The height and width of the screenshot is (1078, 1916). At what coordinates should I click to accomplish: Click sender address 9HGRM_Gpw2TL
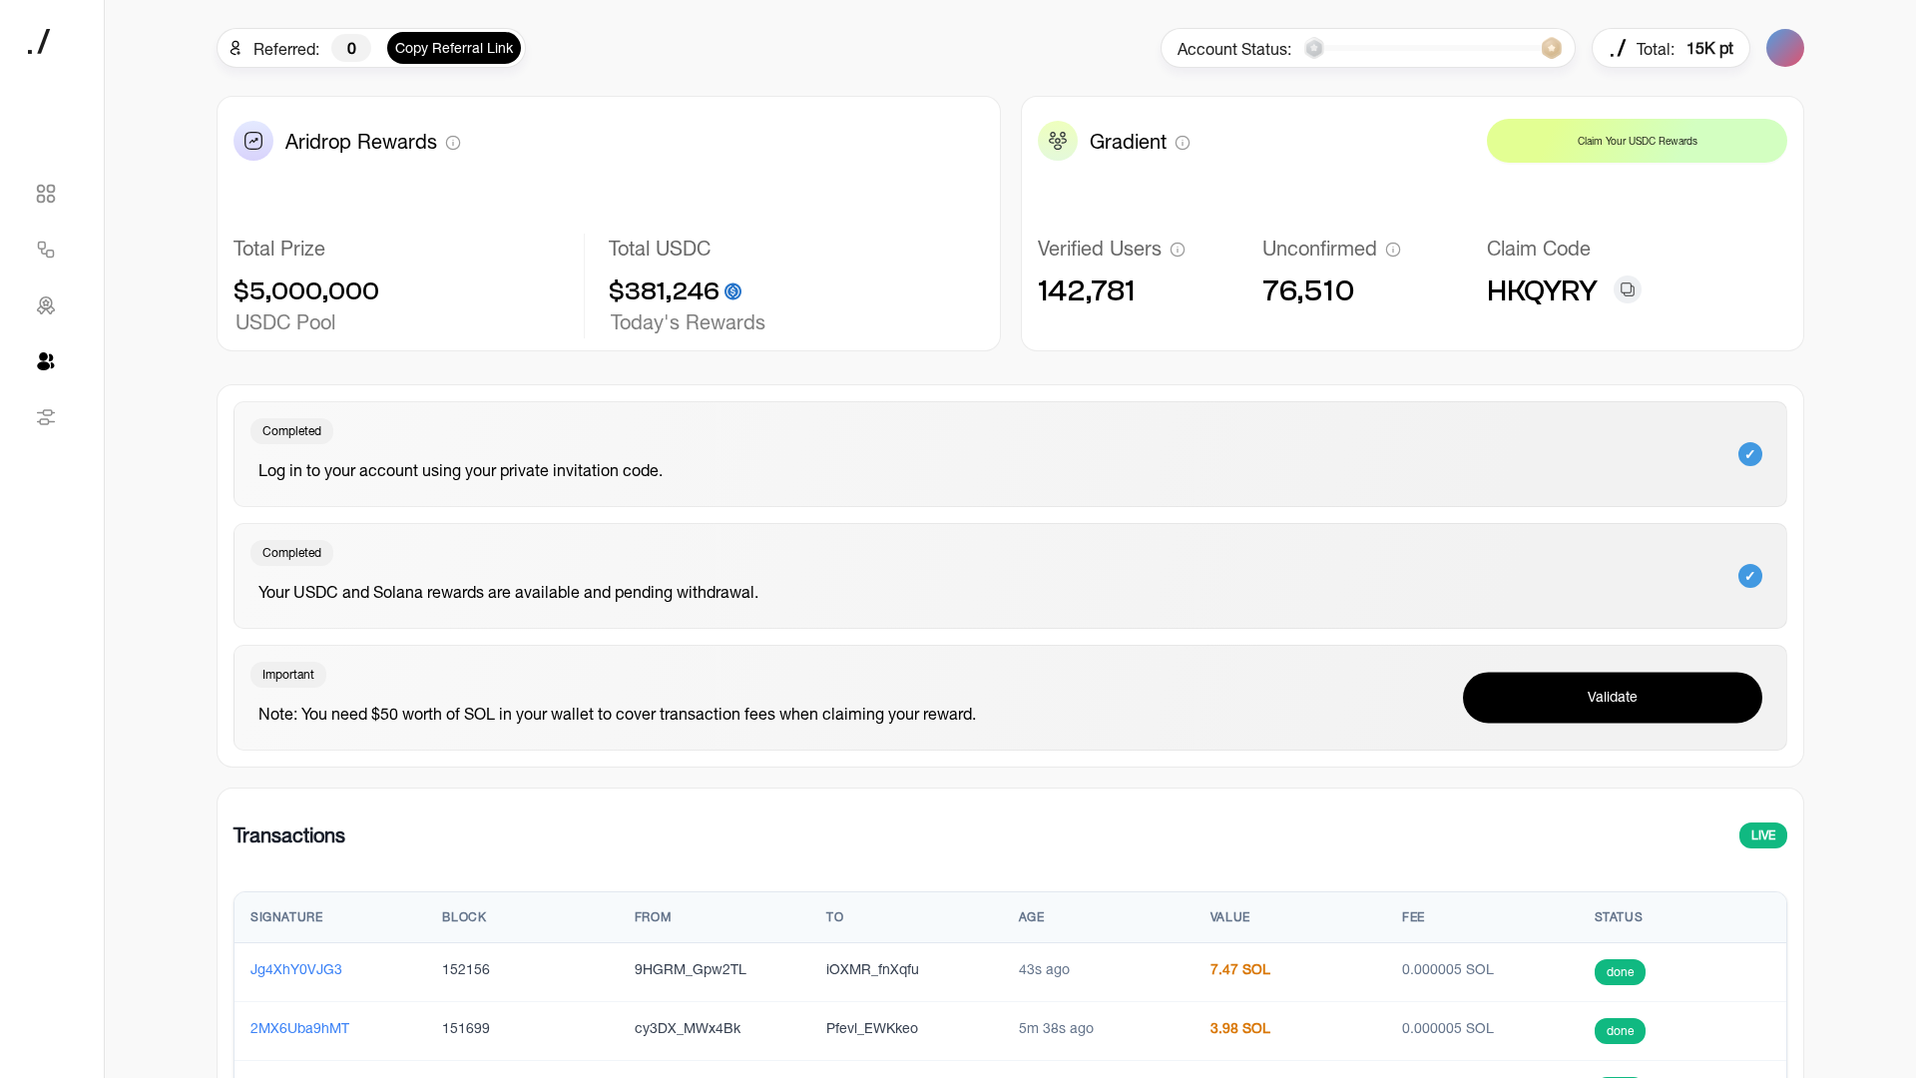point(691,969)
